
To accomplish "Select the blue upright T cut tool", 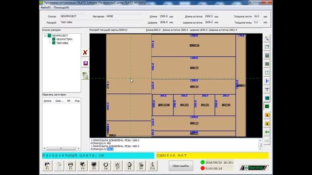I will point(267,89).
